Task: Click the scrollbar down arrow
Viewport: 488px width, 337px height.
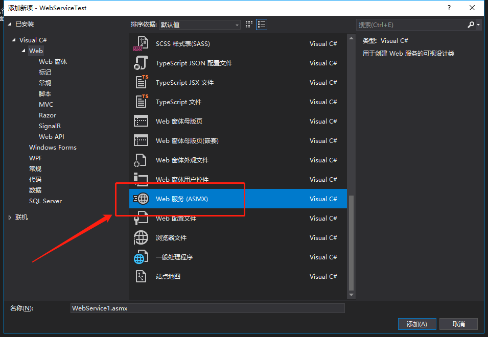Action: click(x=352, y=295)
